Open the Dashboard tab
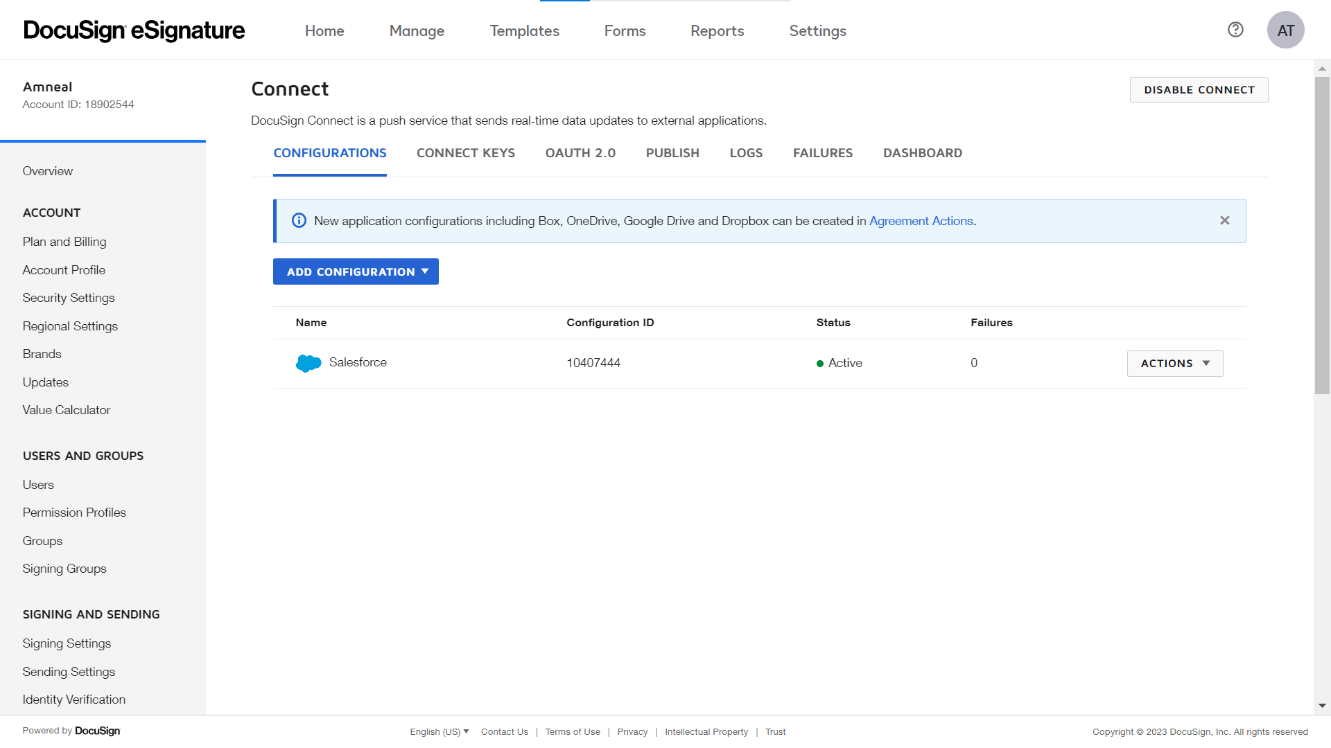1331x748 pixels. (x=922, y=153)
